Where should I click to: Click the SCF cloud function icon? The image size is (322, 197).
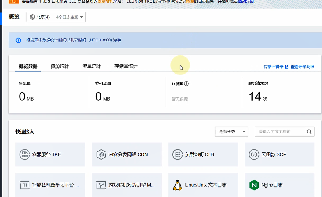tap(254, 154)
